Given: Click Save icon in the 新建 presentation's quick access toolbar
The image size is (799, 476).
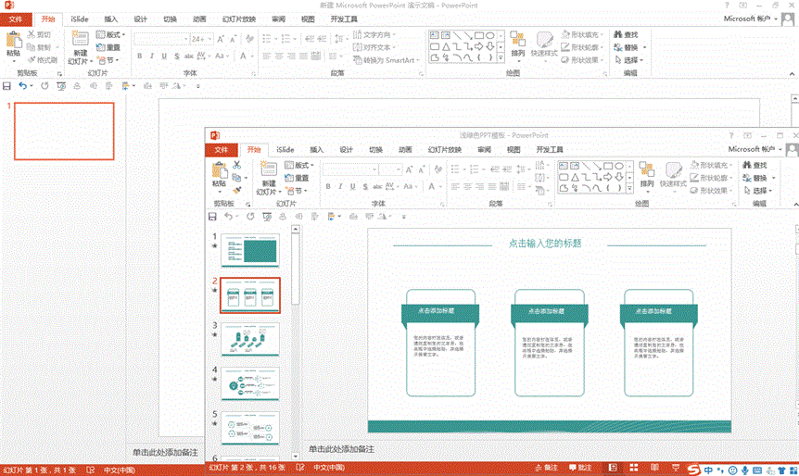Looking at the screenshot, I should [x=7, y=86].
